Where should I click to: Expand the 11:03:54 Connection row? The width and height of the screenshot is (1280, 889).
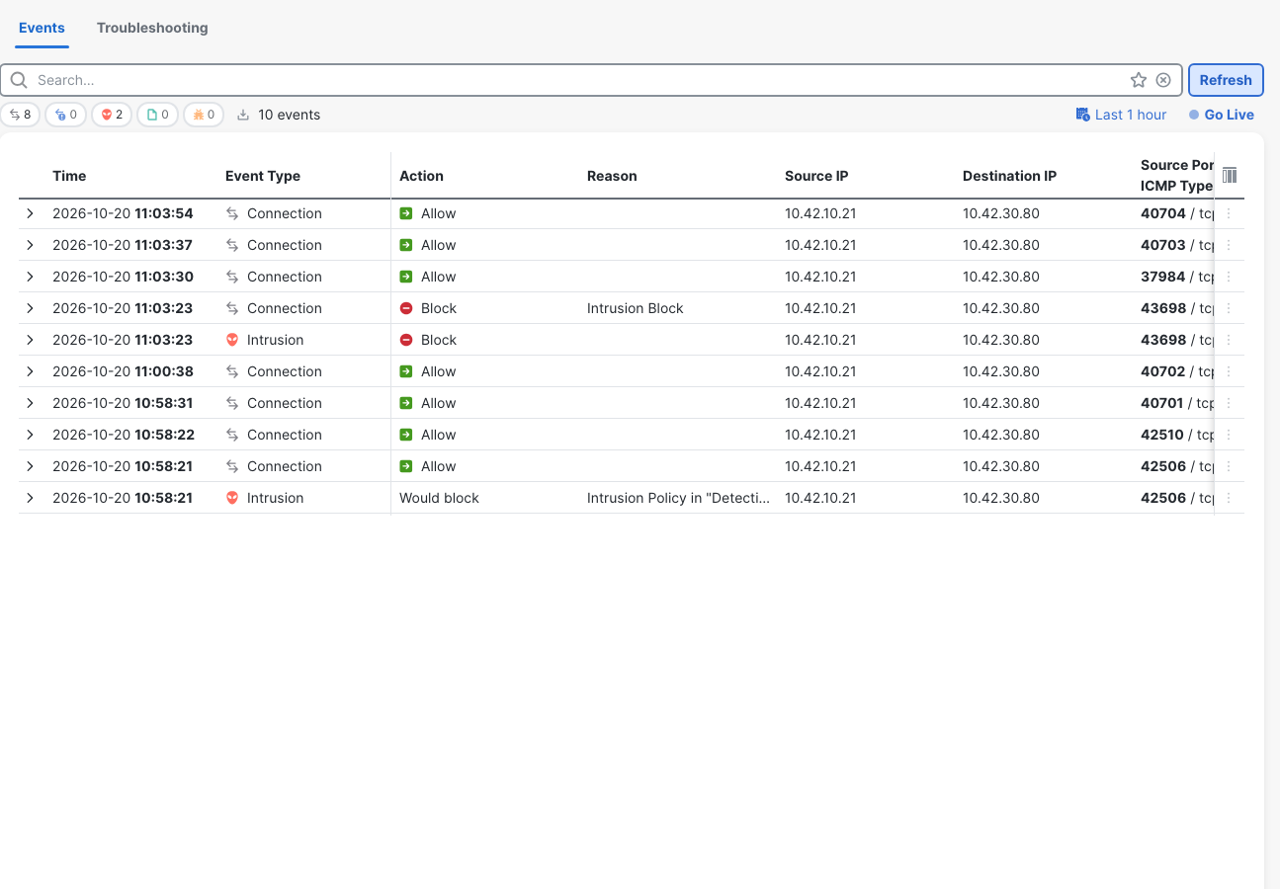31,213
